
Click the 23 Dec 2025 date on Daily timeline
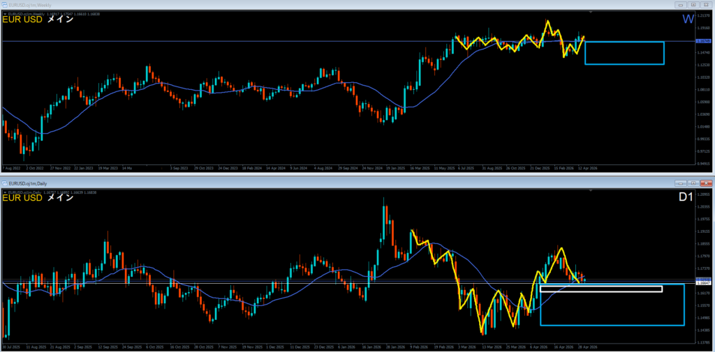click(x=323, y=346)
